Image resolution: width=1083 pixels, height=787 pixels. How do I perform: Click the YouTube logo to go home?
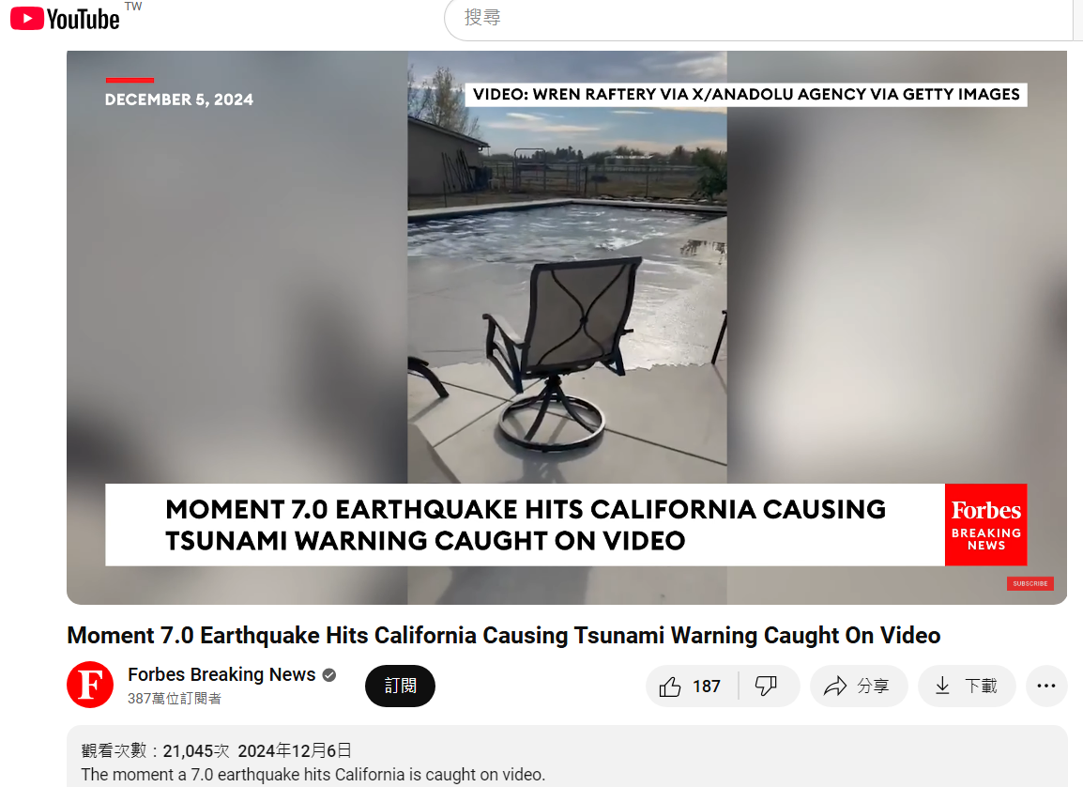pyautogui.click(x=66, y=18)
